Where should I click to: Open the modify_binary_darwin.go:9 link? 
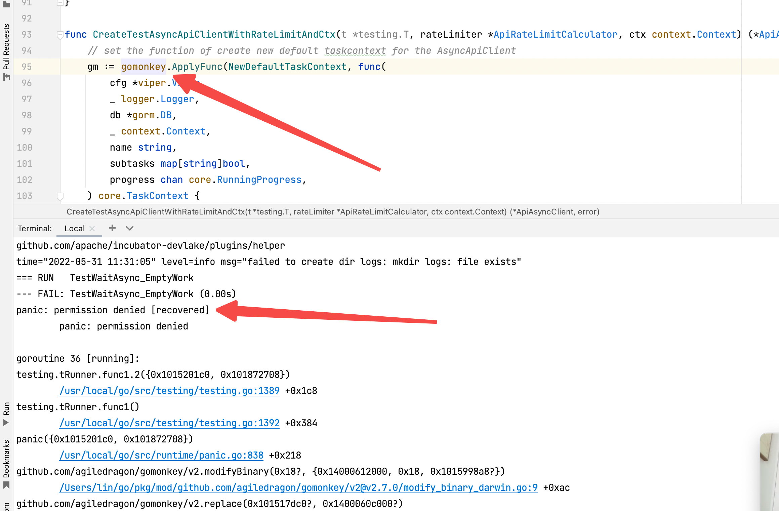tap(298, 487)
